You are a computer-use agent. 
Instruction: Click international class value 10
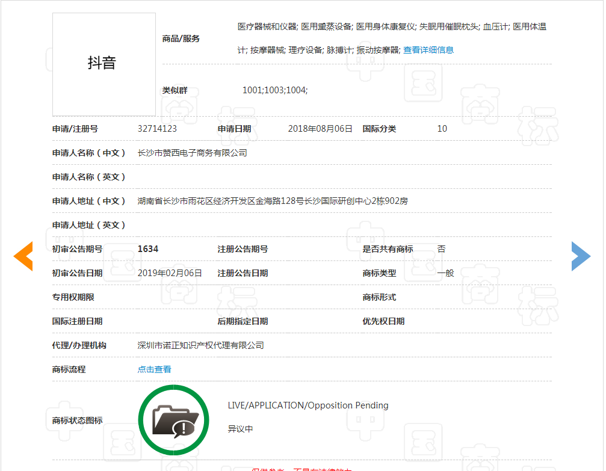[x=442, y=129]
